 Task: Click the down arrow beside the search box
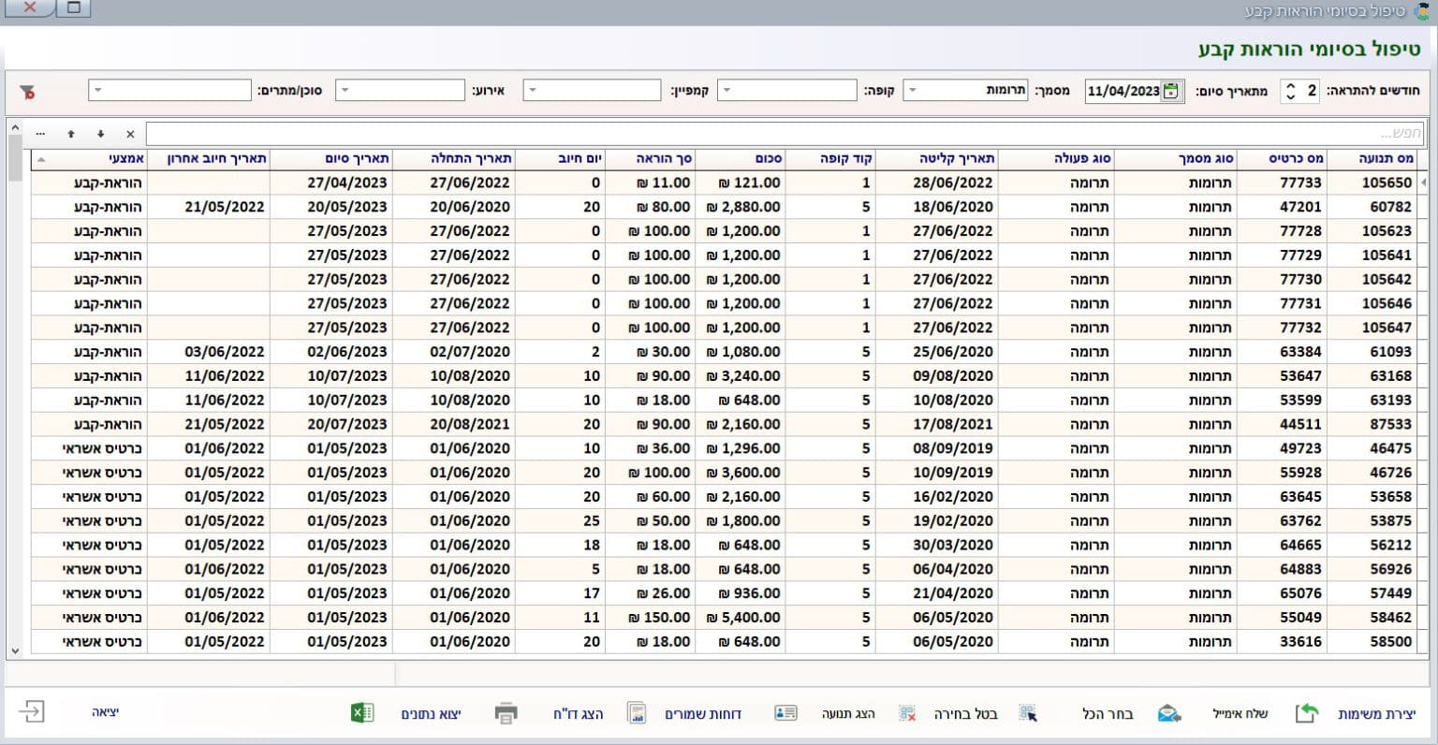101,134
